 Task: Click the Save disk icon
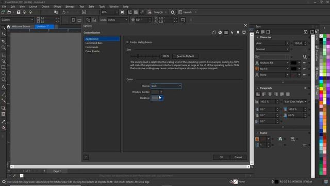tap(19, 12)
